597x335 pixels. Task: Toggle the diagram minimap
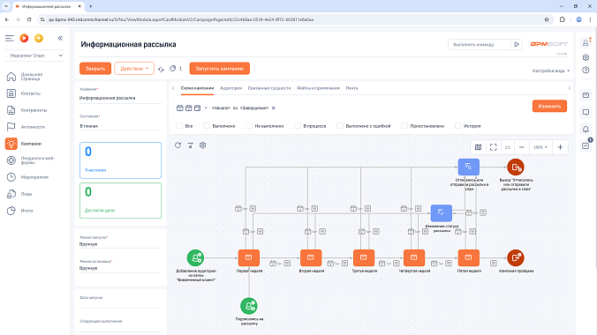click(x=478, y=147)
